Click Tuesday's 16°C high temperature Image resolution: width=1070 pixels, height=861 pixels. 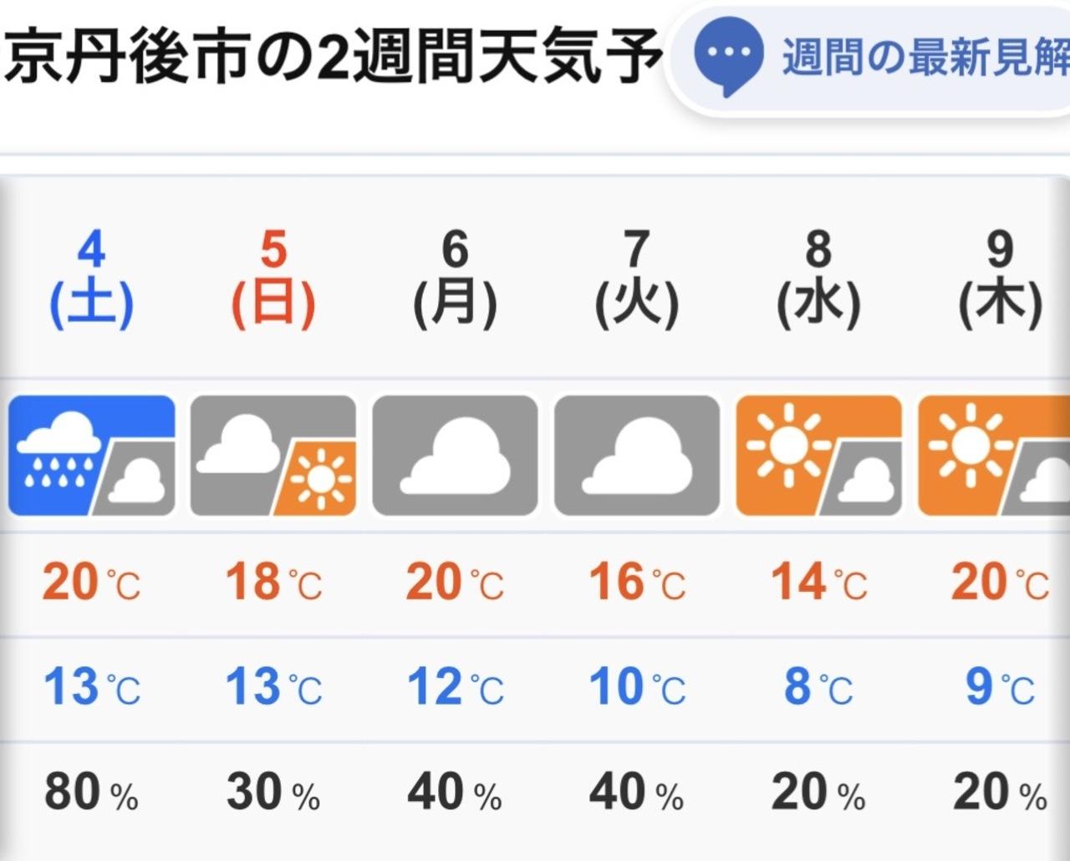click(637, 583)
